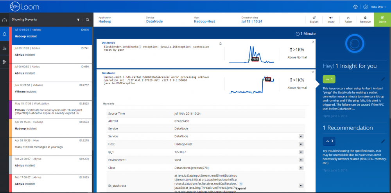Click the search magnifier in events header
Image resolution: width=391 pixels, height=193 pixels.
click(x=87, y=19)
